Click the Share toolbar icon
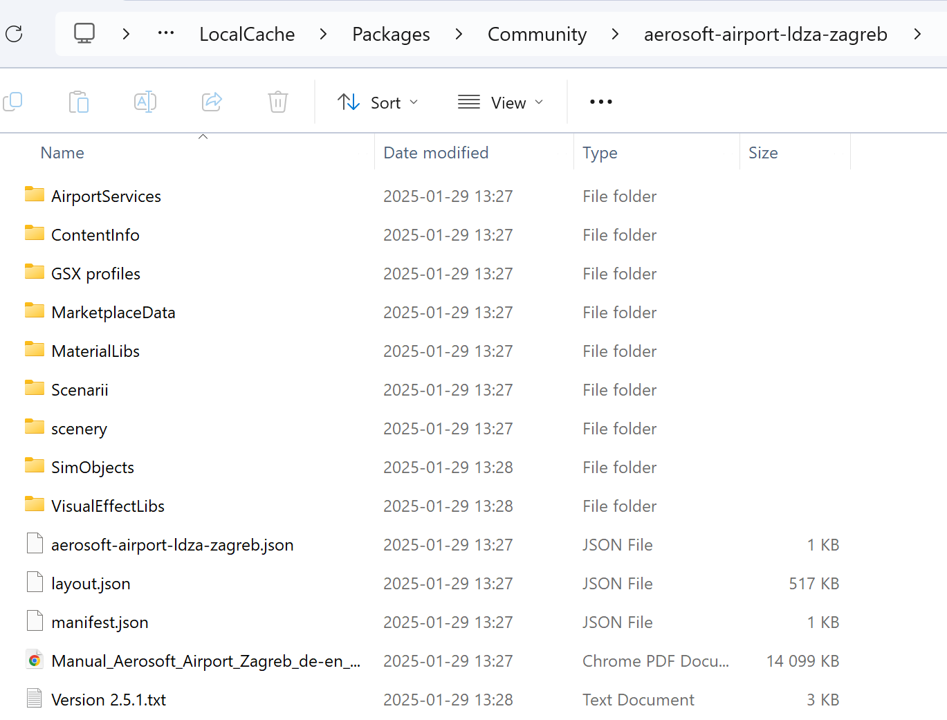 (212, 102)
